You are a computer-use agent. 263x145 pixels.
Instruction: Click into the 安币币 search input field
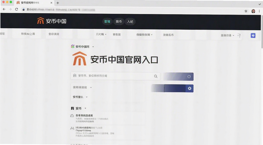coord(115,76)
